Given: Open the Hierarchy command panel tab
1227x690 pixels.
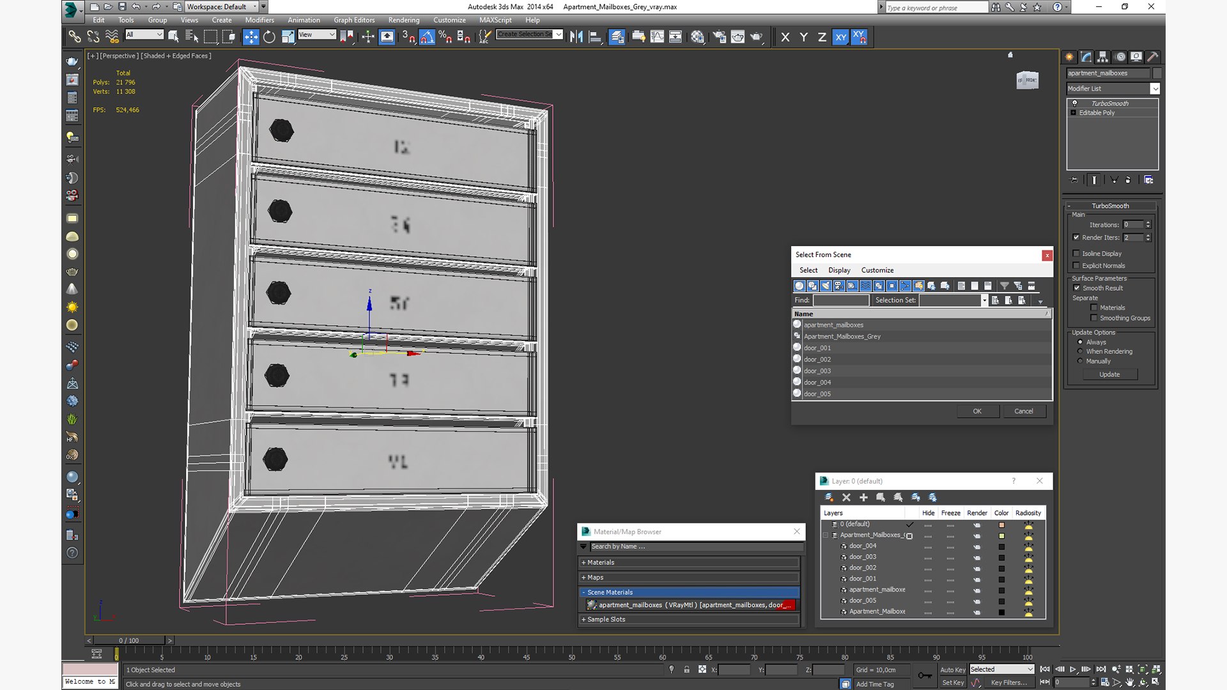Looking at the screenshot, I should coord(1102,57).
